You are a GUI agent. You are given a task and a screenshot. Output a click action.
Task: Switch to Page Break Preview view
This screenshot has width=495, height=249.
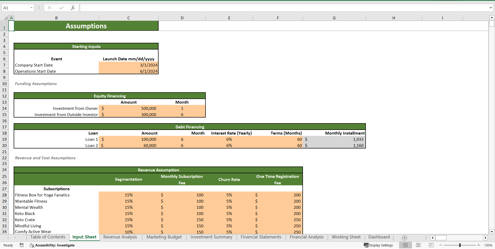431,245
